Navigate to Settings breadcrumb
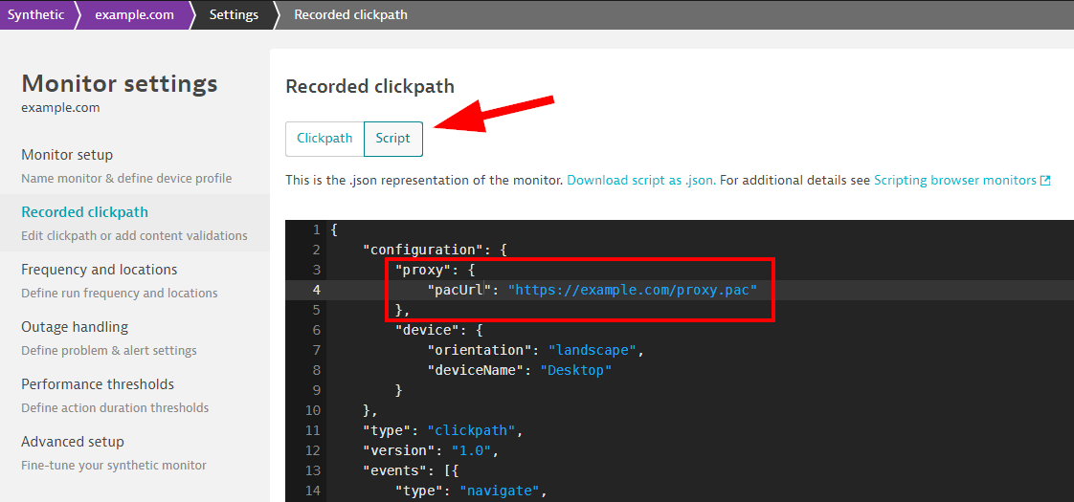The image size is (1074, 502). pos(234,14)
